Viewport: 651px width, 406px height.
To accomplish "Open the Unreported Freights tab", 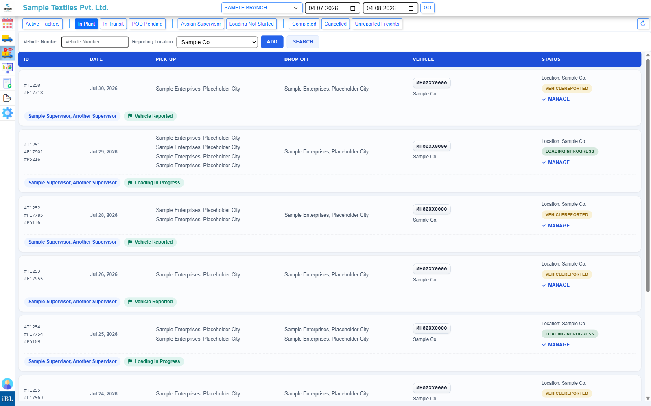I will tap(377, 24).
